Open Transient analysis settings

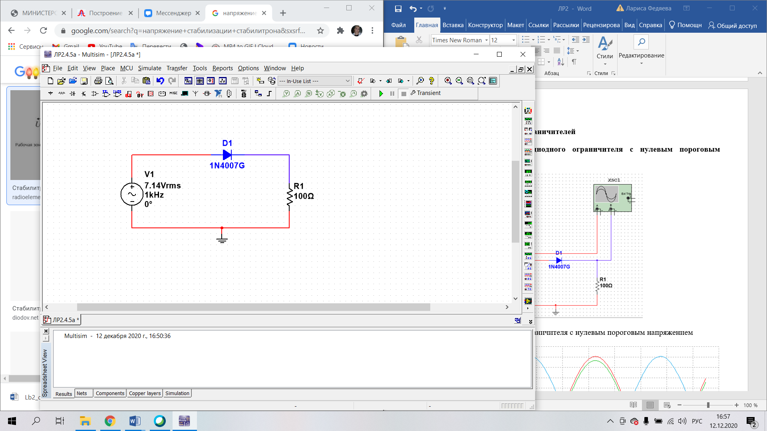425,93
